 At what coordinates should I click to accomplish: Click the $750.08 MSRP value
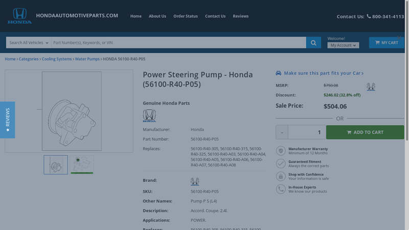[331, 85]
